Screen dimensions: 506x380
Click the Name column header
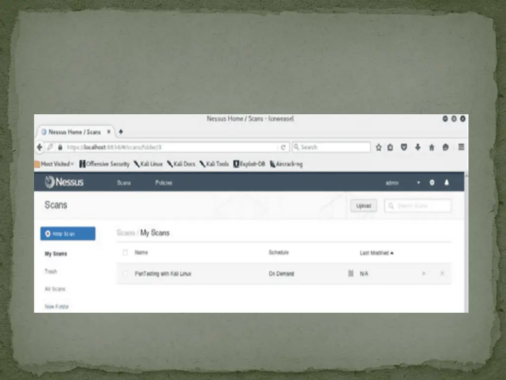141,252
